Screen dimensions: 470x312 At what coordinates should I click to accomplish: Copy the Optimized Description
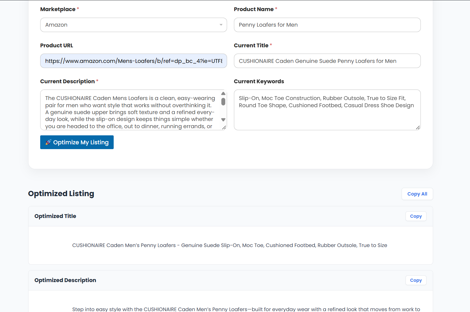pos(416,280)
